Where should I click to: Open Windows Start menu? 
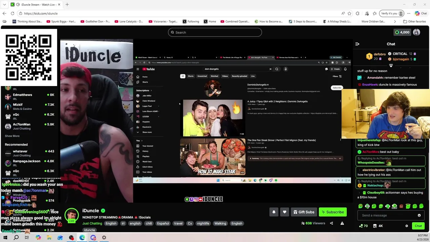pyautogui.click(x=5, y=238)
